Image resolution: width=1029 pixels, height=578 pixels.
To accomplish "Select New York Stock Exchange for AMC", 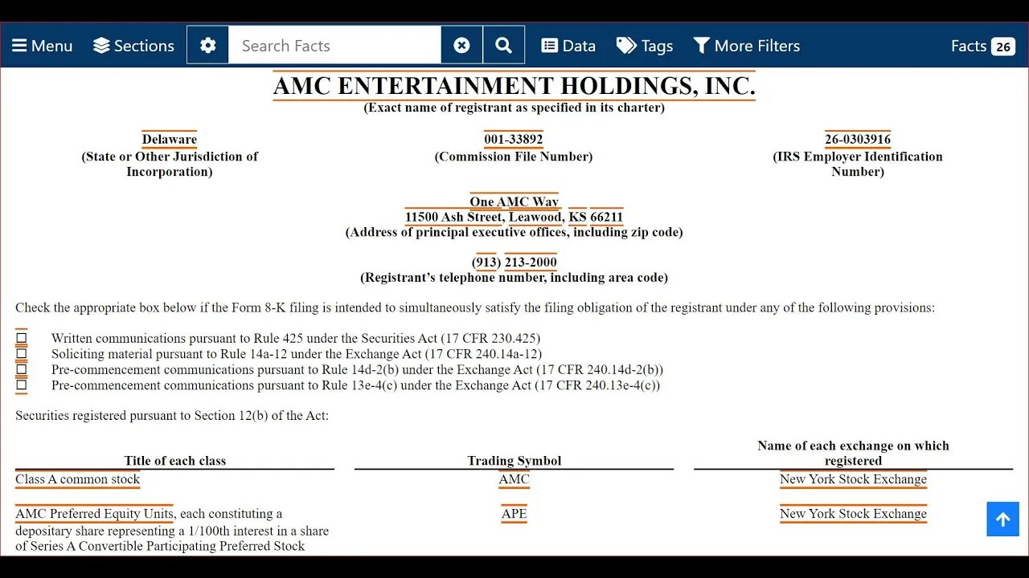I will click(853, 479).
